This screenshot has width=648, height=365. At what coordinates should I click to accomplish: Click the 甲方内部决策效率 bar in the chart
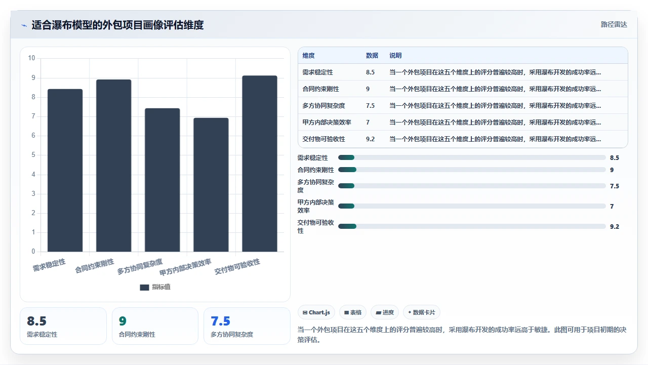coord(211,185)
